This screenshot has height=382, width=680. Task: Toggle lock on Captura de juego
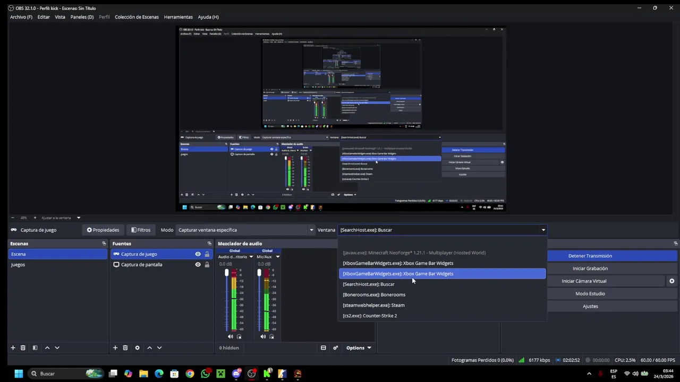click(x=207, y=254)
